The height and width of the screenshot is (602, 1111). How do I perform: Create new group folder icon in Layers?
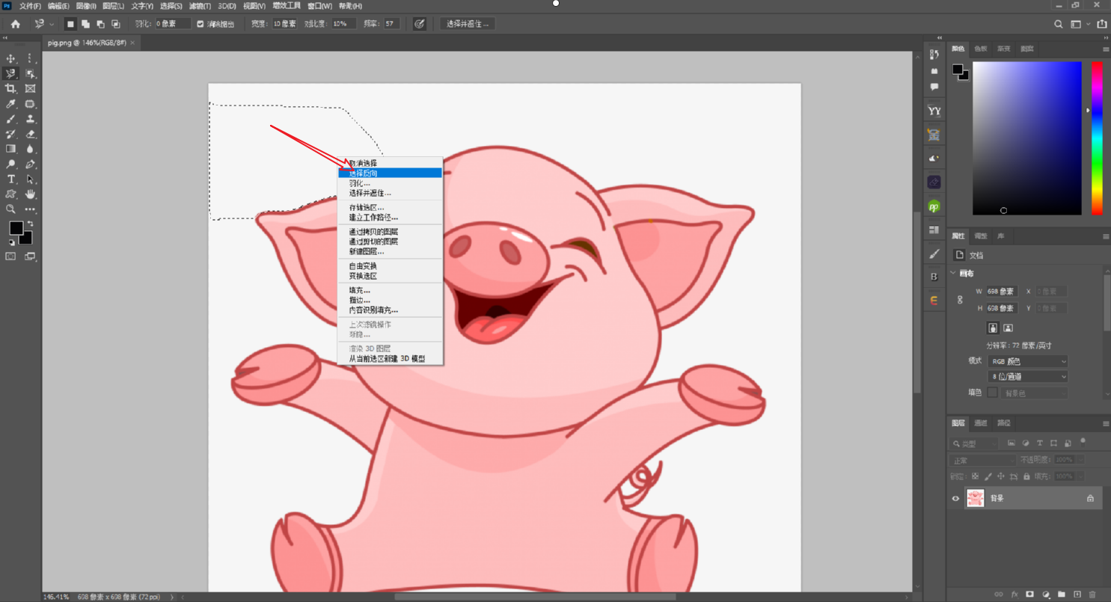point(1061,595)
